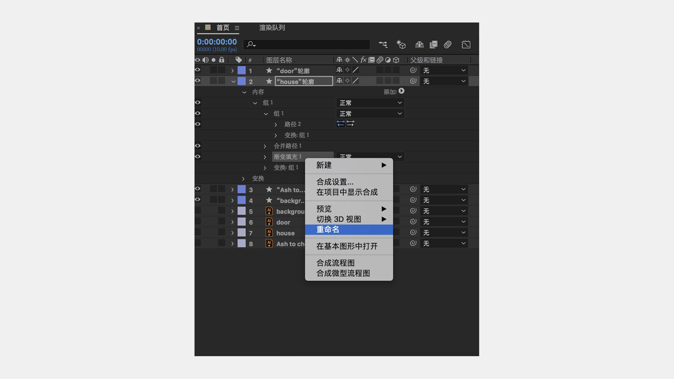Open blend mode dropdown for 组 1
674x379 pixels.
370,102
